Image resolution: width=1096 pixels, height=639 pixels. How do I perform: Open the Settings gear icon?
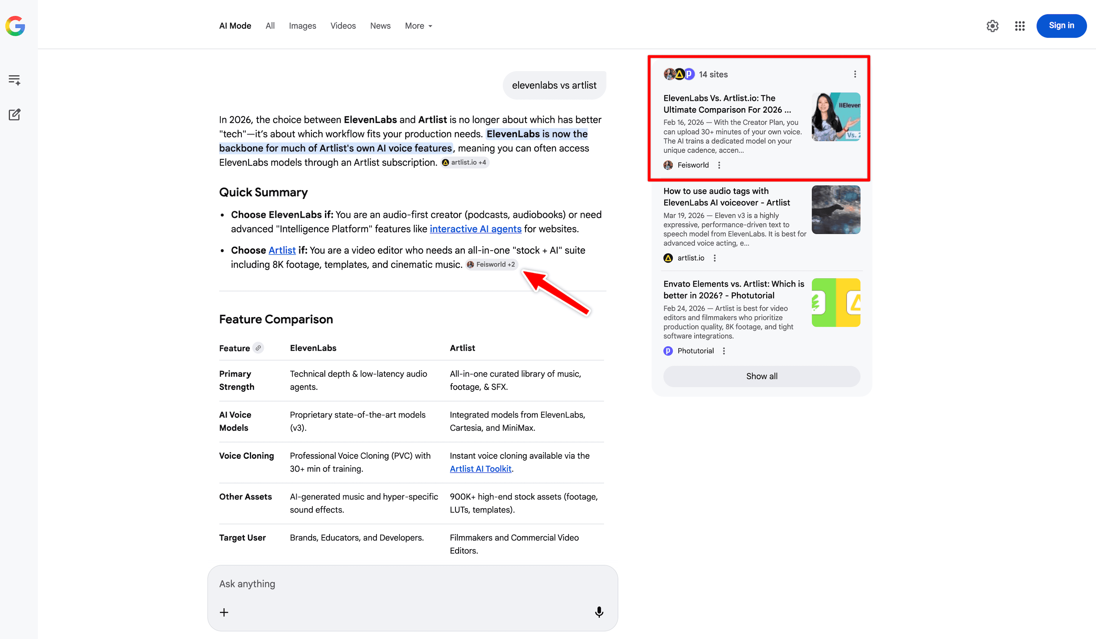click(992, 26)
